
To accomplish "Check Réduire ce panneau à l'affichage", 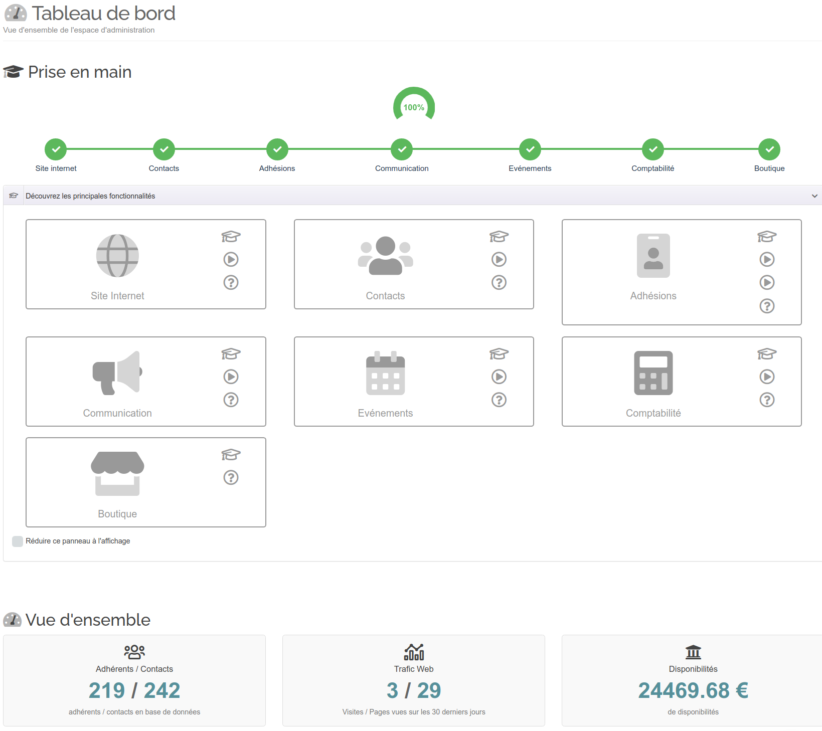I will 17,541.
